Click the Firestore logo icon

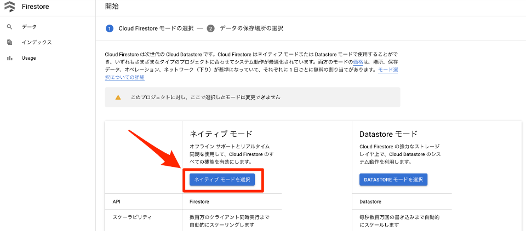(9, 7)
